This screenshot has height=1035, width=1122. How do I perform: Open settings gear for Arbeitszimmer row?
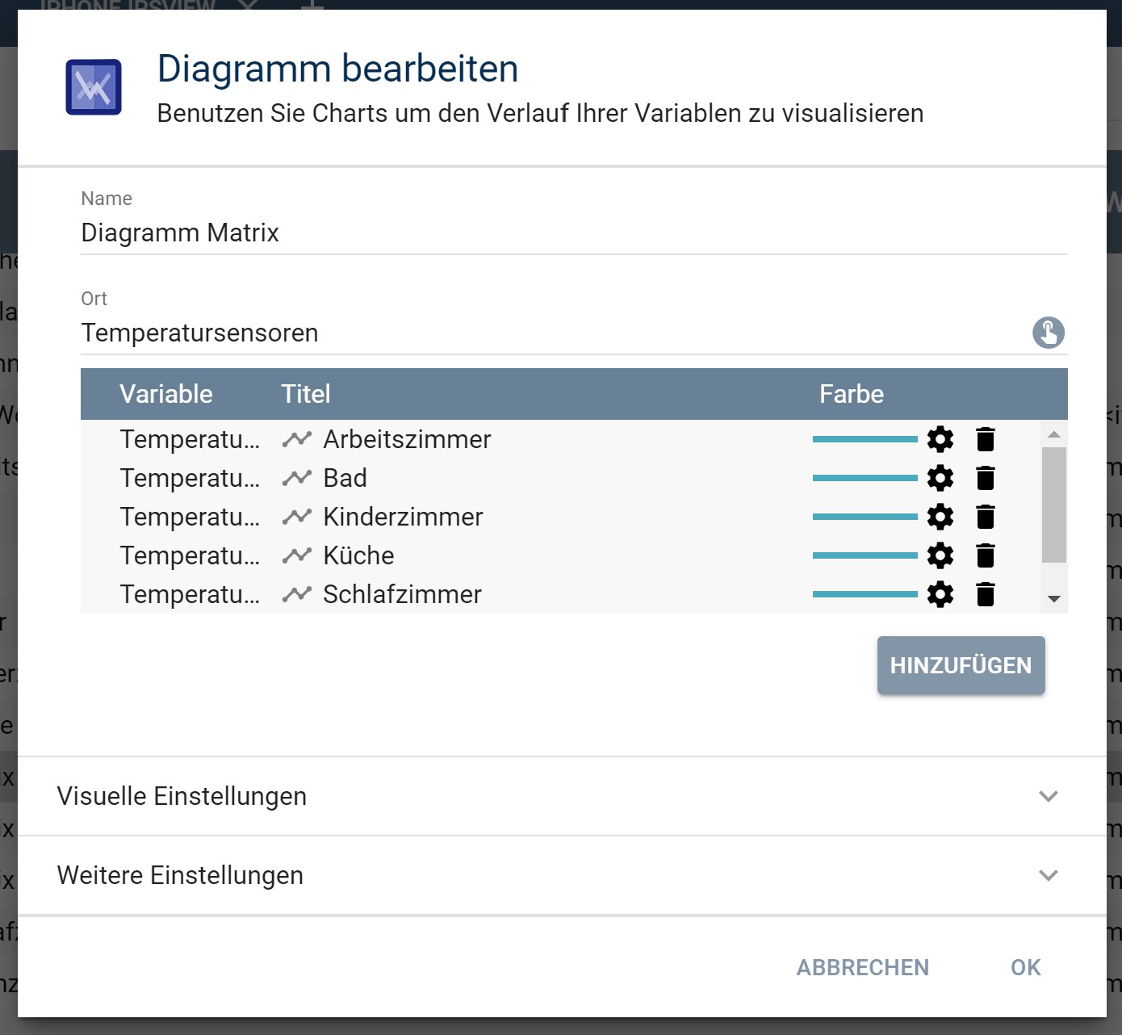[940, 439]
